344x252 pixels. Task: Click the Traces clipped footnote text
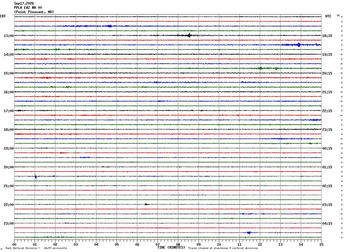[x=223, y=248]
